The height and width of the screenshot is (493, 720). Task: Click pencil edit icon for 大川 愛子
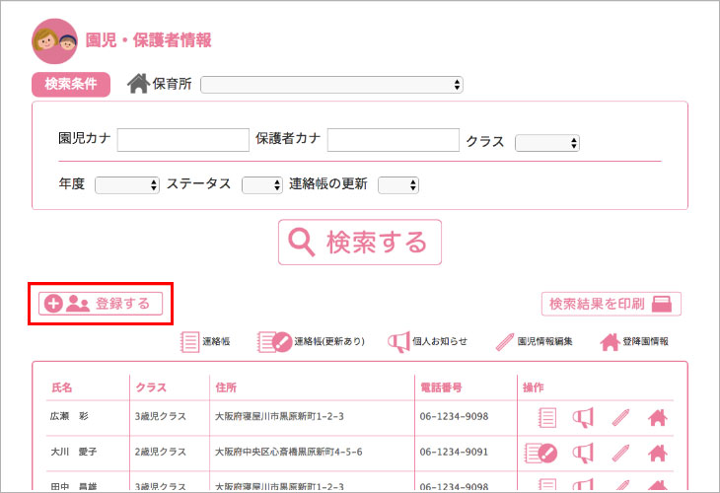[x=620, y=453]
